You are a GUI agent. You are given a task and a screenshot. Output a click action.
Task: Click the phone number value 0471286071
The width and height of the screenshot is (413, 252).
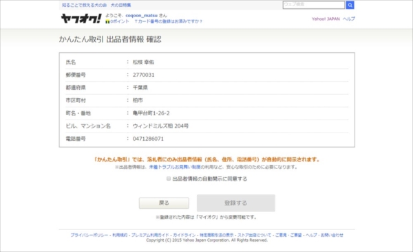pos(148,139)
